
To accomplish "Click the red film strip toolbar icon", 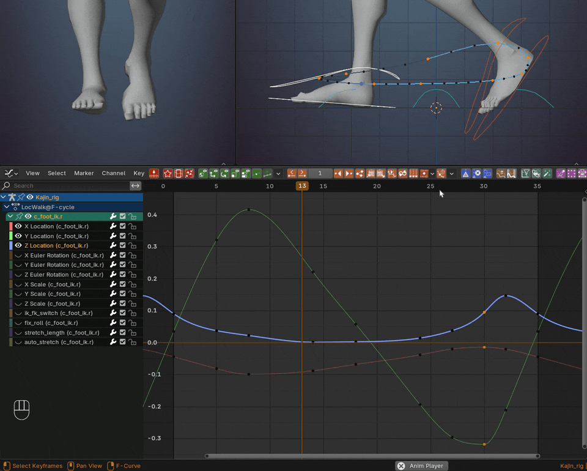I will [179, 173].
